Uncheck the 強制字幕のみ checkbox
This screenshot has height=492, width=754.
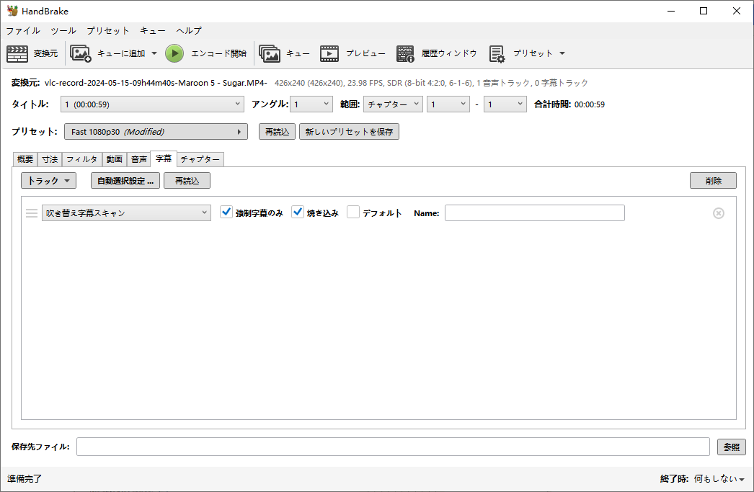point(226,213)
